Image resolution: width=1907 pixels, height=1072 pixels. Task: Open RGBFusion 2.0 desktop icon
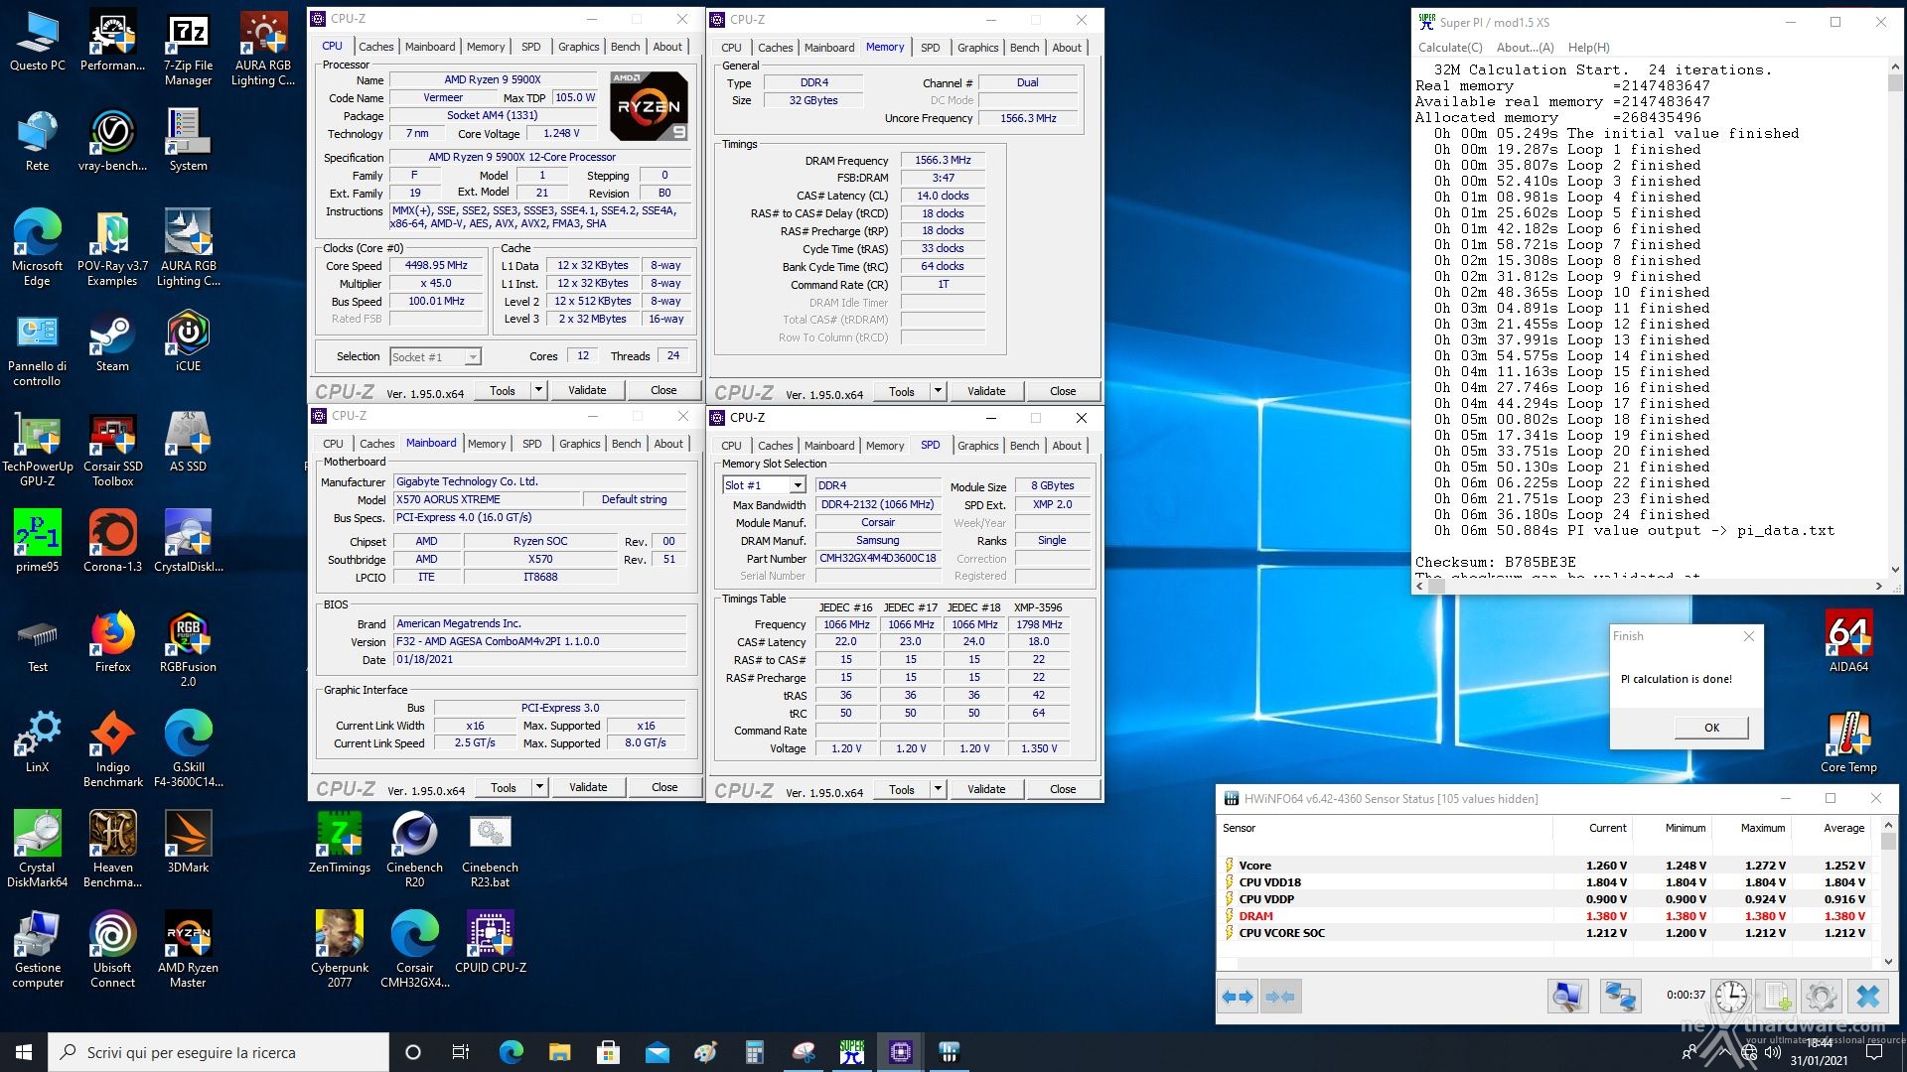[188, 650]
